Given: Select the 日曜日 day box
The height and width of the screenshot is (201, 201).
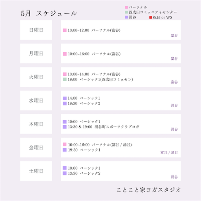Looking at the screenshot, I should tap(36, 30).
